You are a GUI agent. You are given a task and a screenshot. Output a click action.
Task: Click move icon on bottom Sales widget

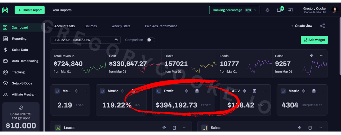pos(300,128)
